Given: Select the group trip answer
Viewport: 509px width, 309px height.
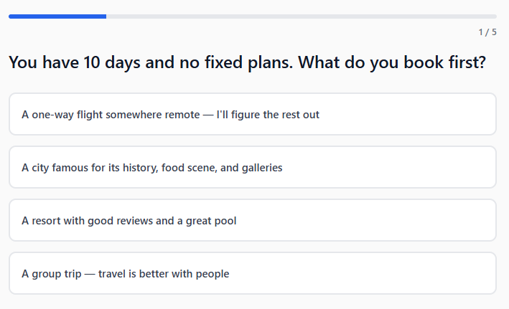Looking at the screenshot, I should pos(252,273).
